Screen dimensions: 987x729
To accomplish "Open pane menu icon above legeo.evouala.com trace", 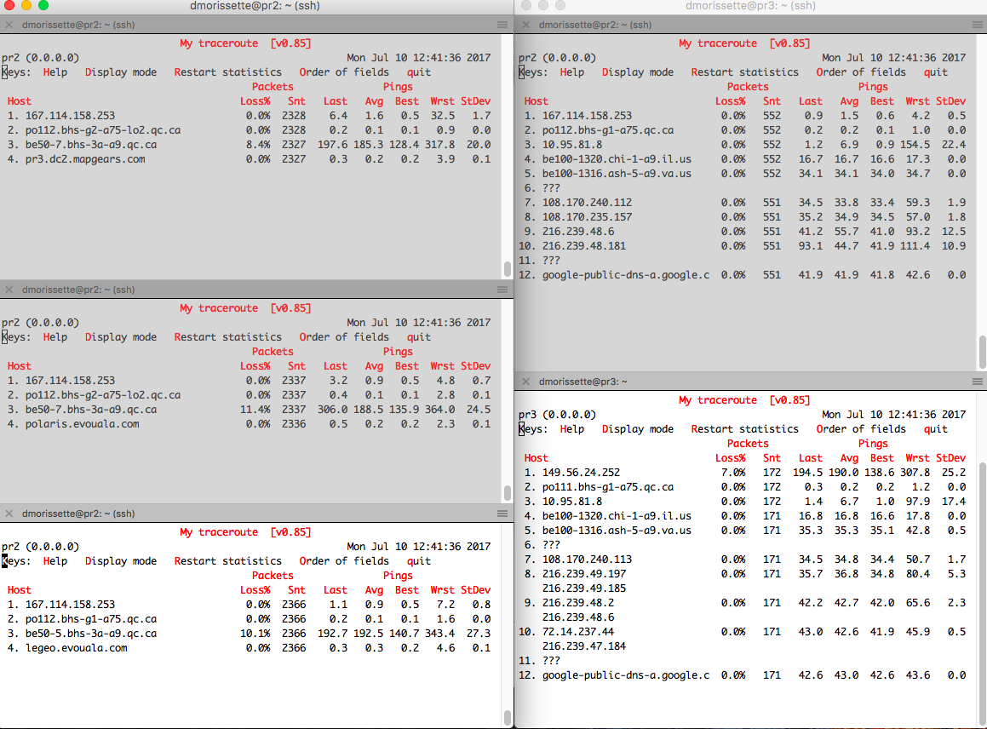I will (x=502, y=514).
